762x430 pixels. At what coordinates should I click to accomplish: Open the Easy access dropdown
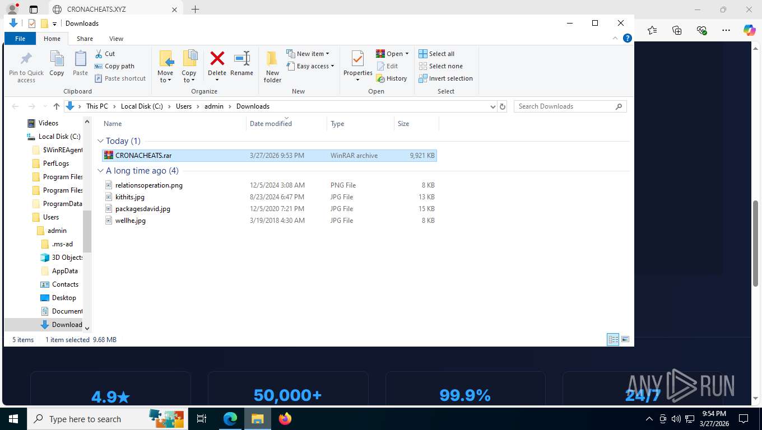click(x=310, y=66)
